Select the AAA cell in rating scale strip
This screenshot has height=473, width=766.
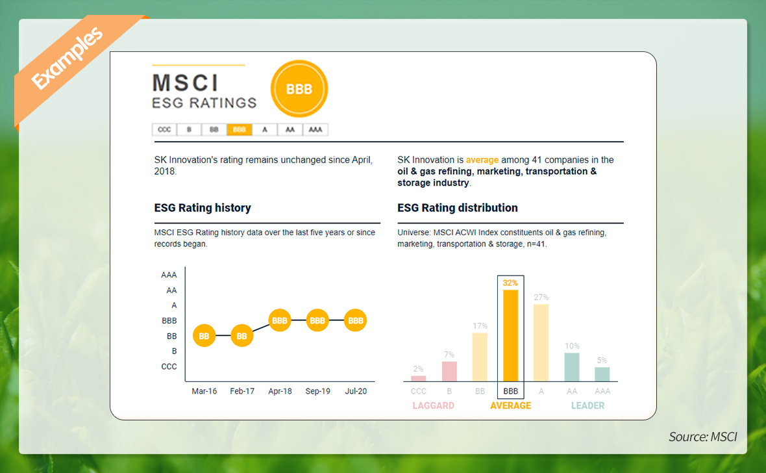[315, 130]
